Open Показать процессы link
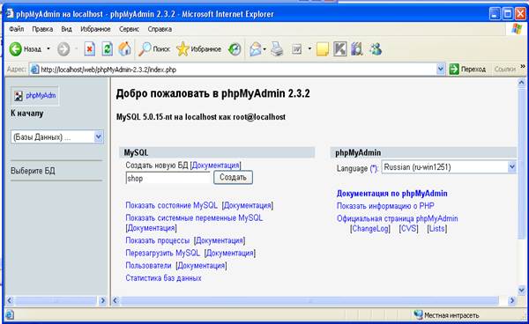The width and height of the screenshot is (529, 324). coord(158,240)
